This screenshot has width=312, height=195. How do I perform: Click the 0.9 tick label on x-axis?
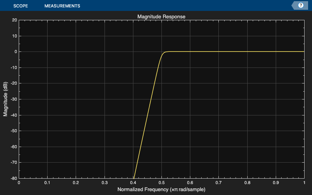click(x=276, y=183)
